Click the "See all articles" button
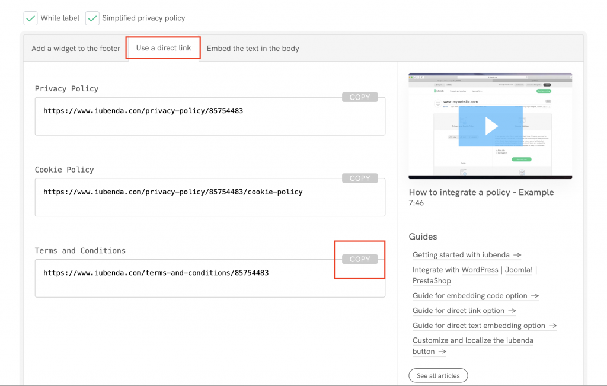607x386 pixels. (438, 375)
